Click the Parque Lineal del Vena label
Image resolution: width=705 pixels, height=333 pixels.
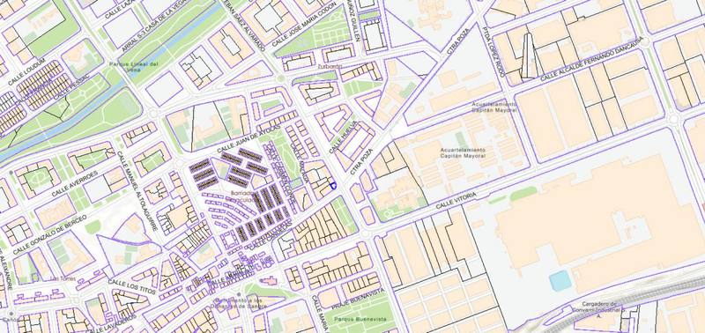click(x=134, y=67)
